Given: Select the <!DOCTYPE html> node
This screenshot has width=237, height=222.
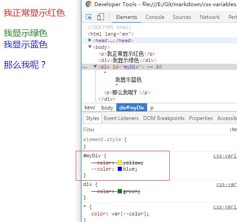Looking at the screenshot, I should [x=109, y=27].
